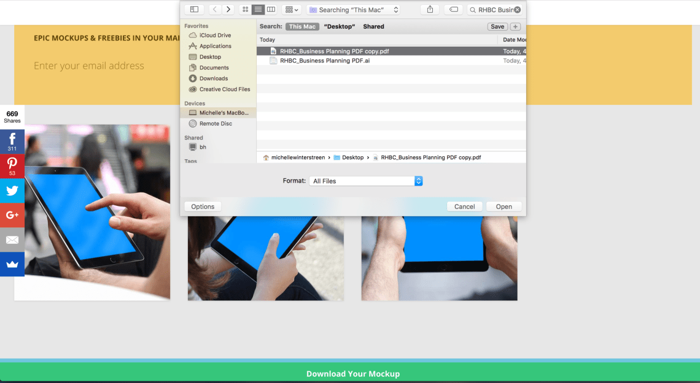The height and width of the screenshot is (383, 700).
Task: Click the Open button
Action: [x=504, y=207]
